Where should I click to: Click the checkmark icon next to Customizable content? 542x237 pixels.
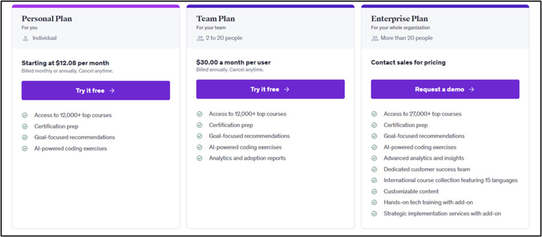pyautogui.click(x=374, y=191)
